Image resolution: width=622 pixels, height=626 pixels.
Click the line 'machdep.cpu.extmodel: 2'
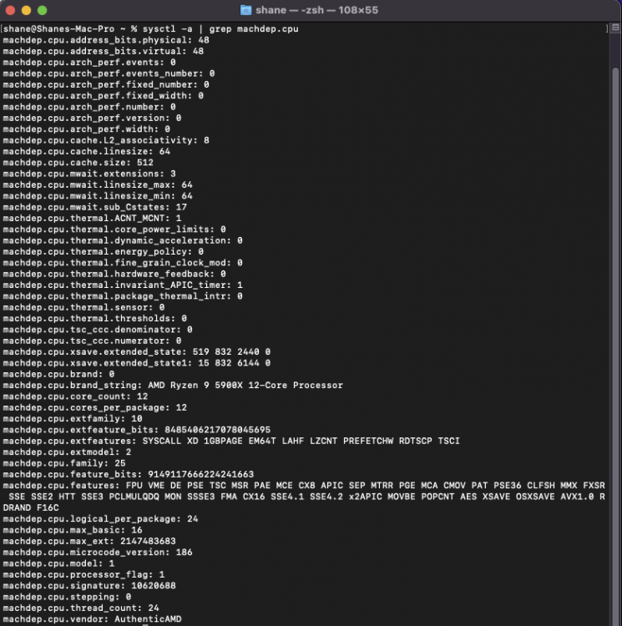67,452
